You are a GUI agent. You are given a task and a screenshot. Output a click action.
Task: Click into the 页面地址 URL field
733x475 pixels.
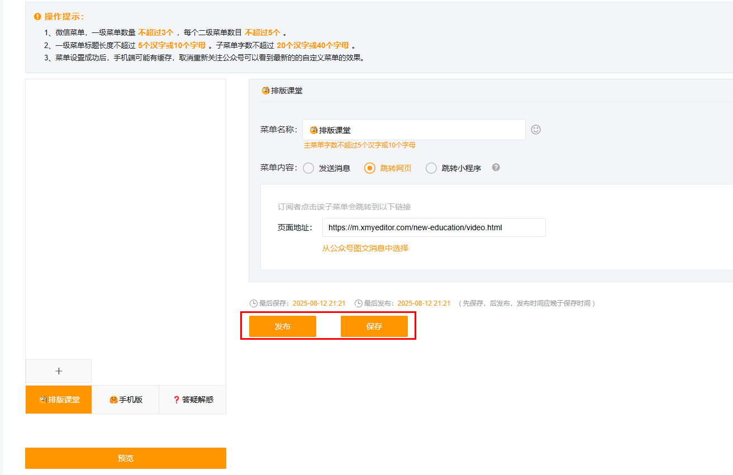(434, 227)
